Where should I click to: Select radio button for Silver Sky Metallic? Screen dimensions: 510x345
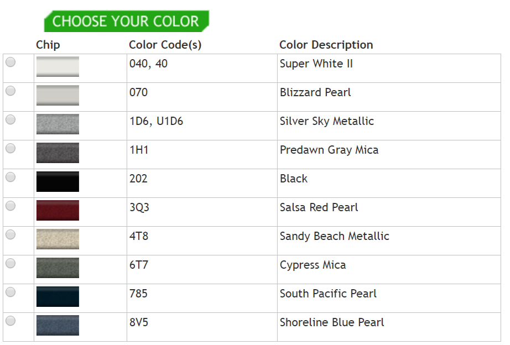point(11,120)
